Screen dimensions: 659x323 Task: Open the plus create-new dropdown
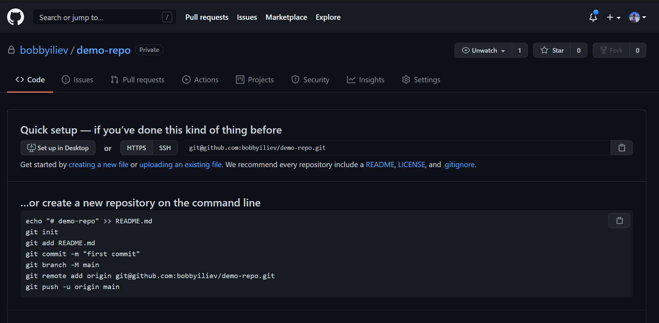614,17
